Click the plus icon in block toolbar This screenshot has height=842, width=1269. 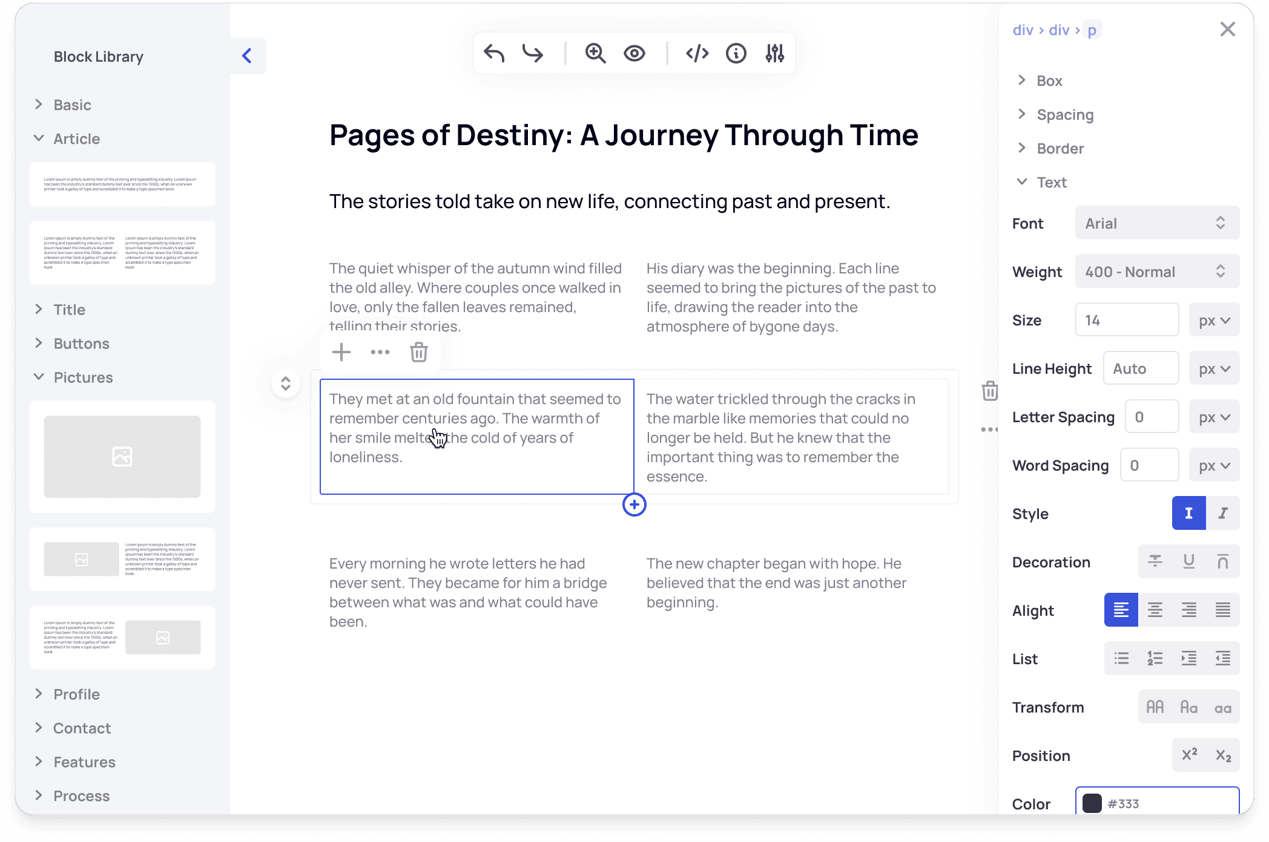tap(341, 352)
